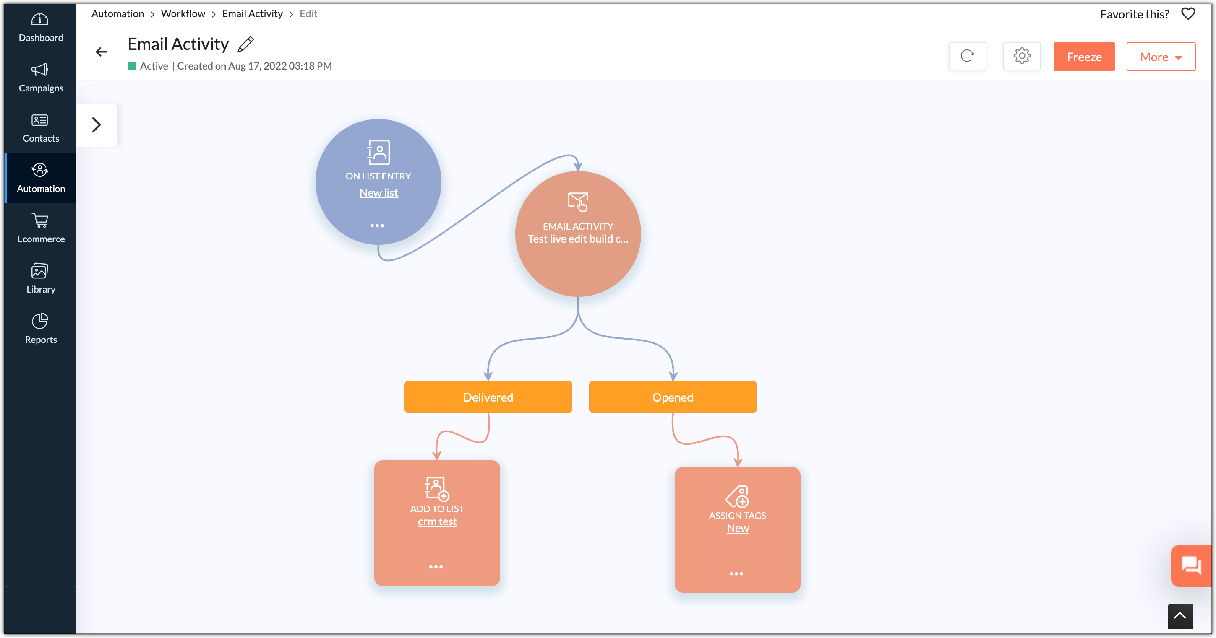Click the Freeze button
Image resolution: width=1216 pixels, height=638 pixels.
1084,57
